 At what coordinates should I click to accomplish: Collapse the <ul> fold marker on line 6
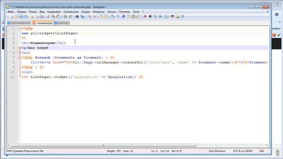pyautogui.click(x=20, y=53)
